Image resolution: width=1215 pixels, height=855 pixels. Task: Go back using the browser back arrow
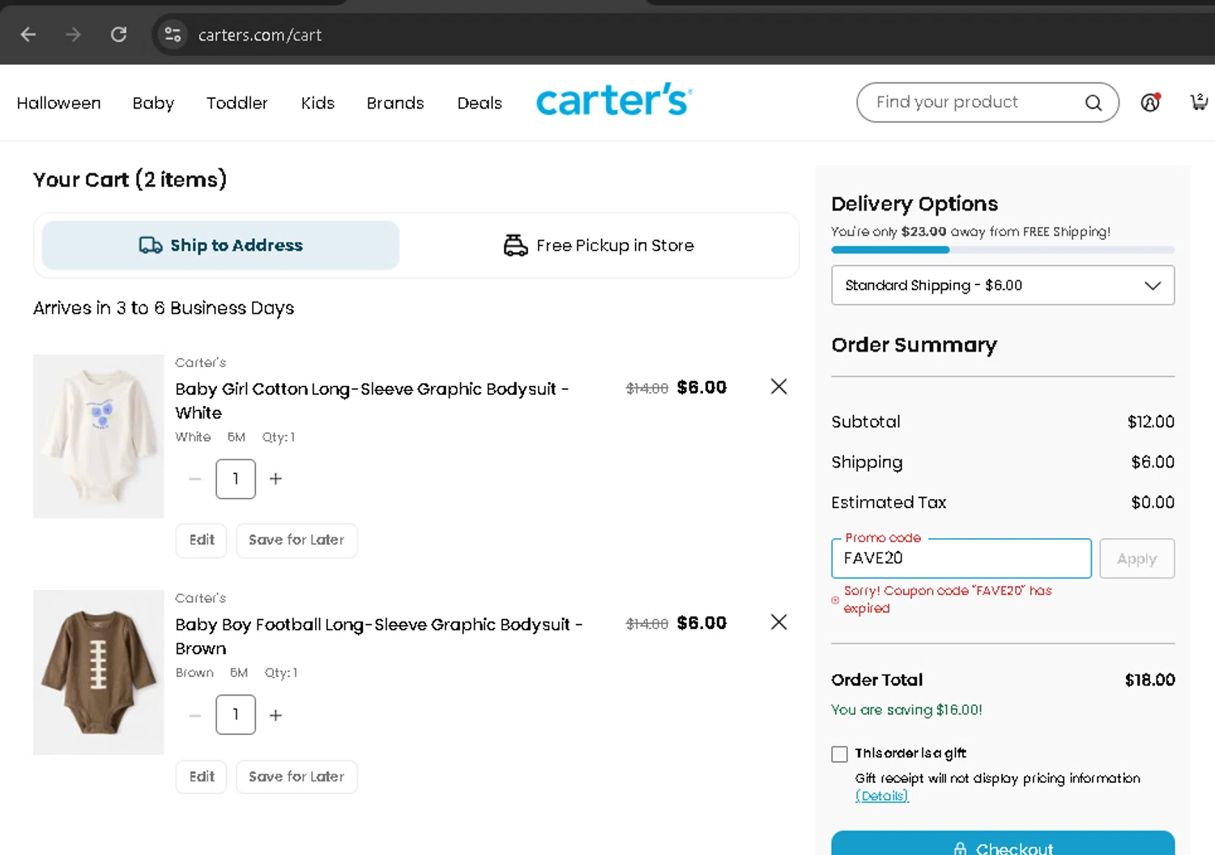pos(28,35)
